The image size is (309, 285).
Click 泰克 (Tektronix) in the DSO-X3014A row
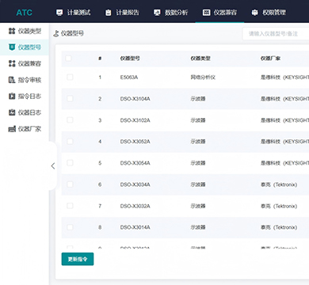point(279,227)
